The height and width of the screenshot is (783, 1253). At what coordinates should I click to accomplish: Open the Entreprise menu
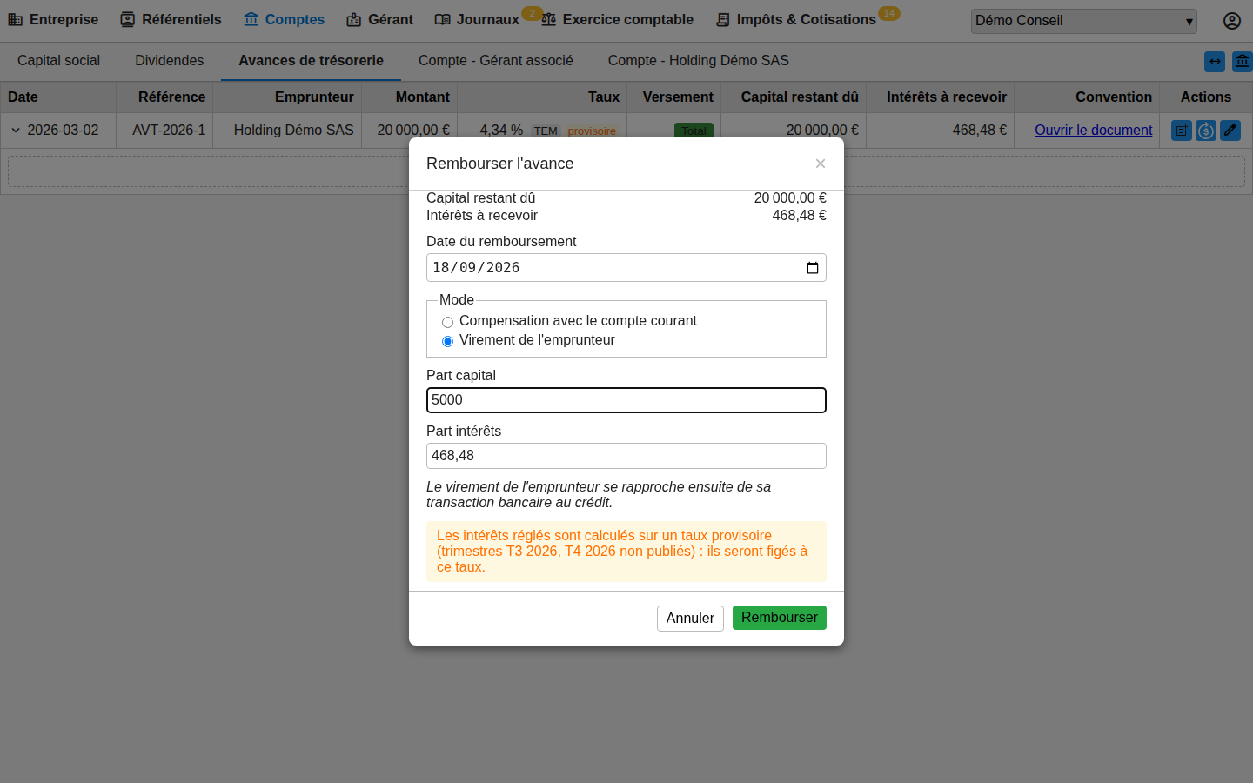coord(53,19)
